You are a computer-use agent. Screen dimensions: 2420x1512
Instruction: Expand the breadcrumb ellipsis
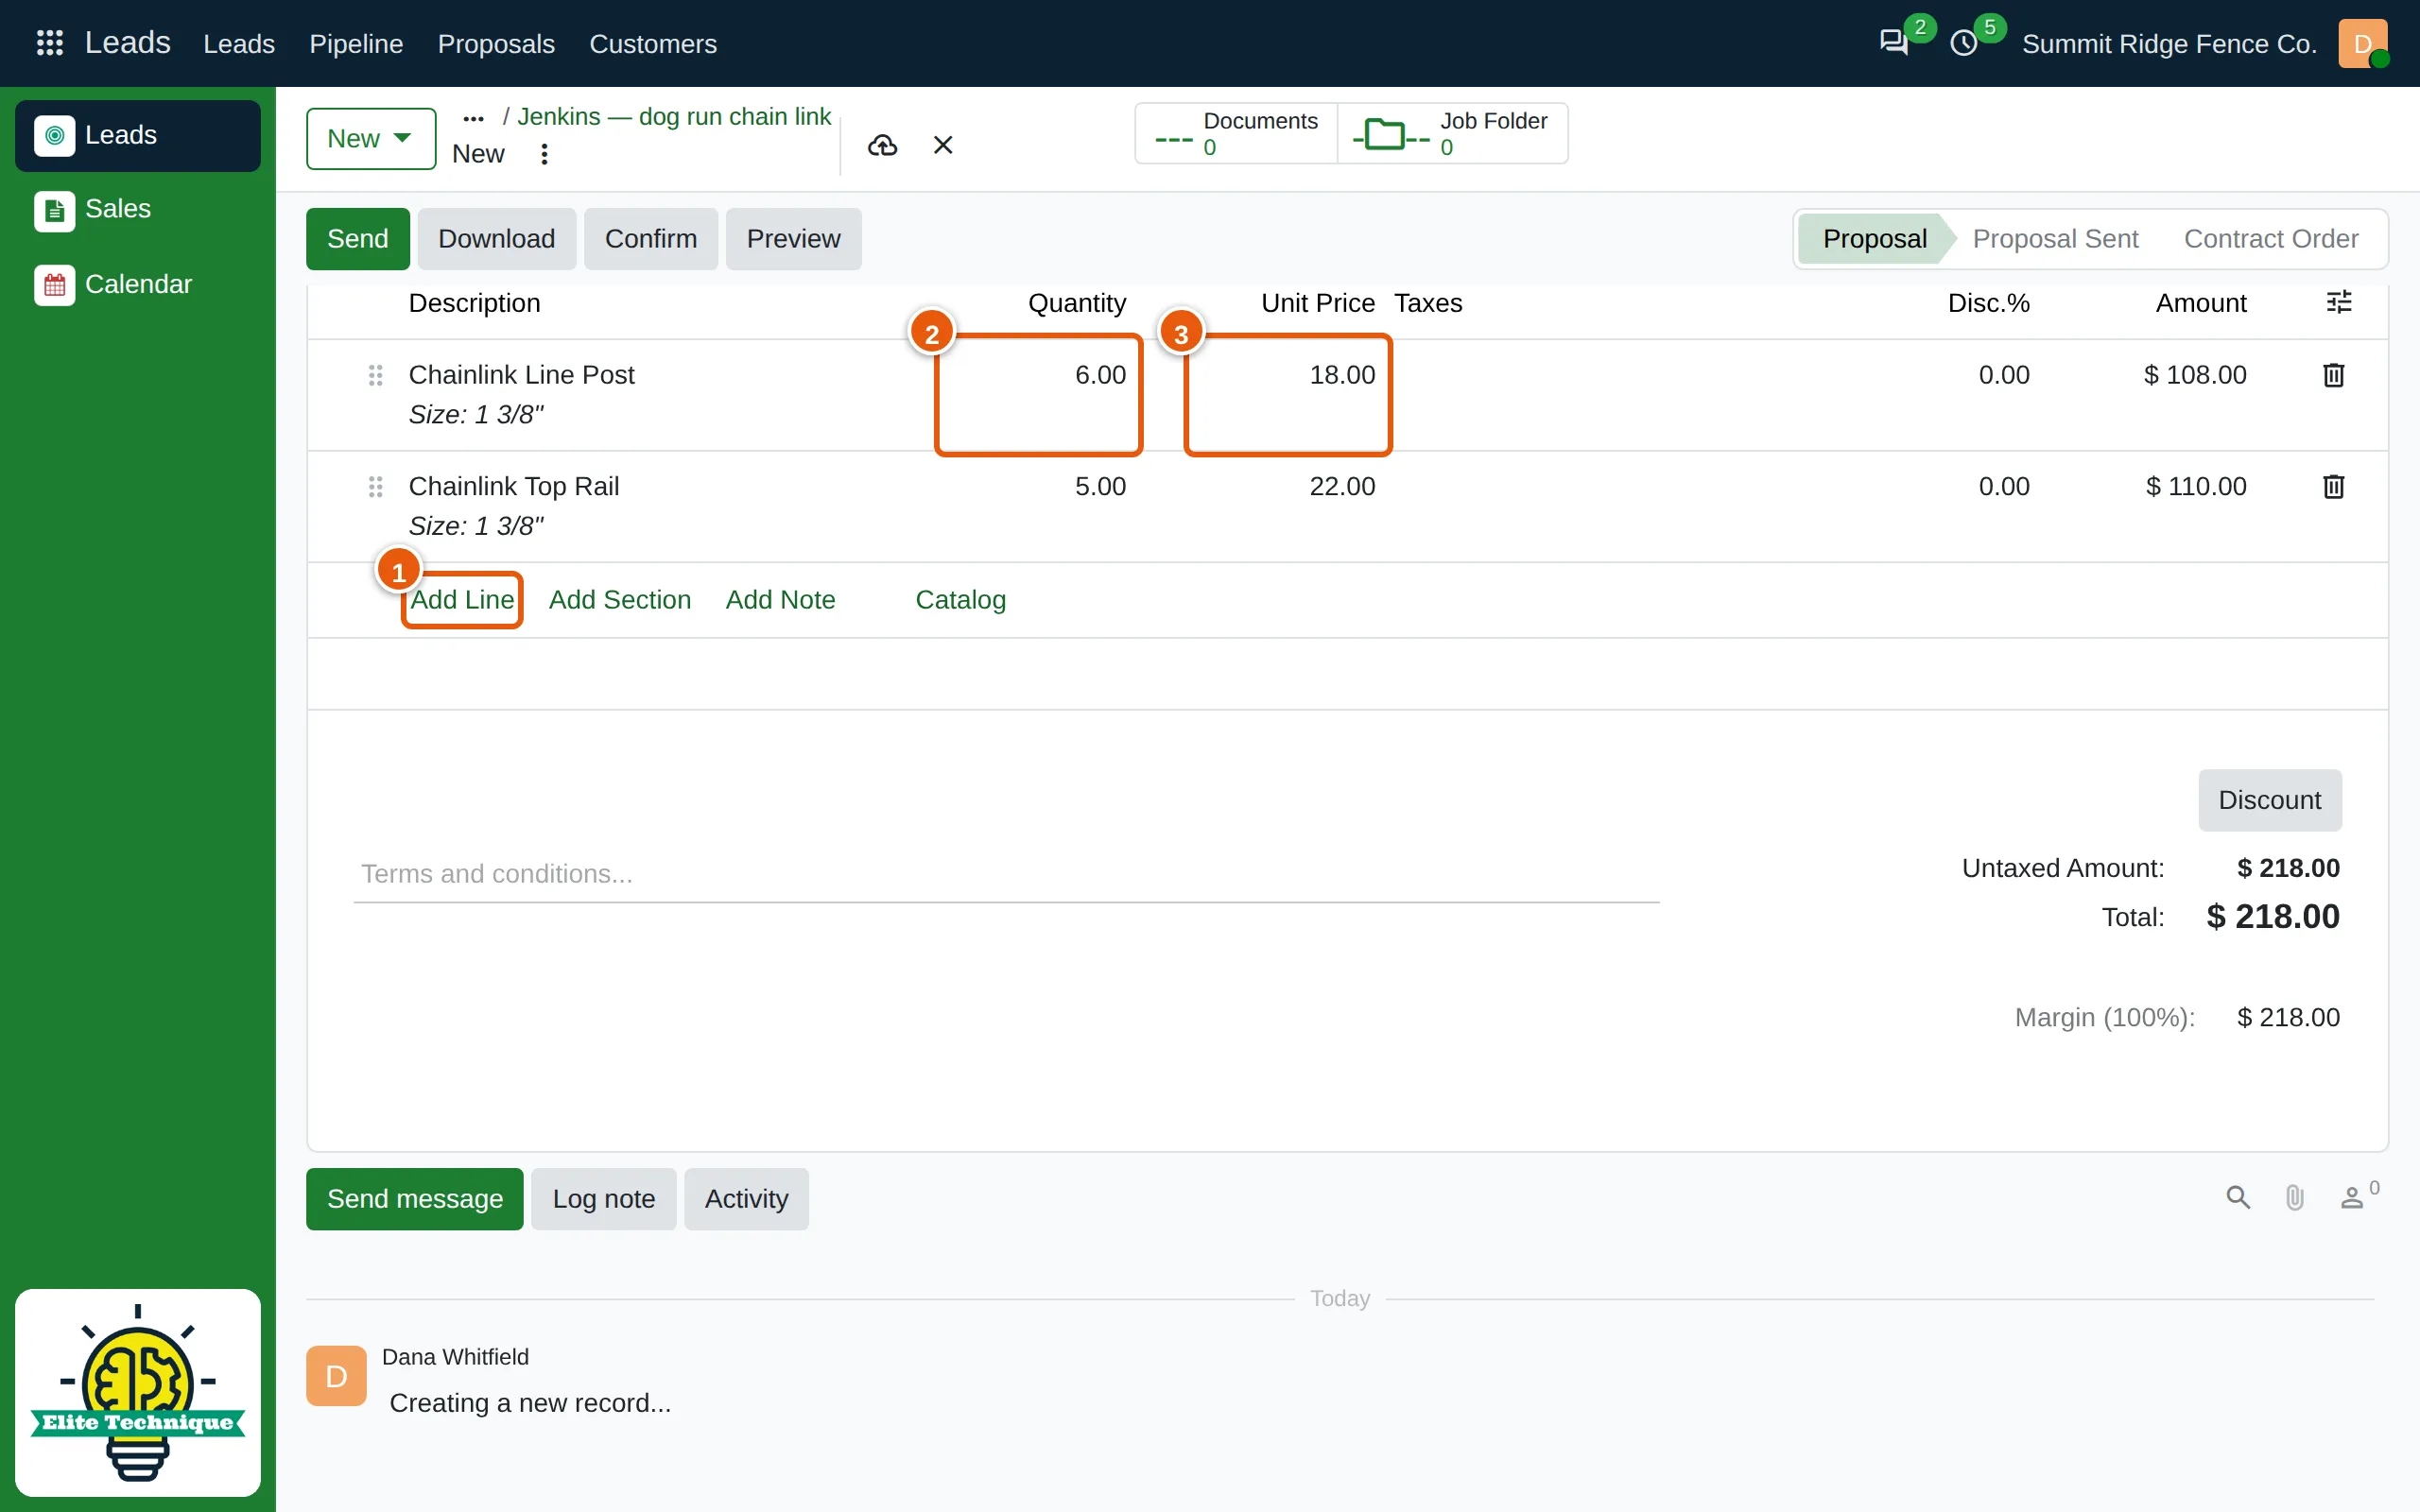(474, 118)
